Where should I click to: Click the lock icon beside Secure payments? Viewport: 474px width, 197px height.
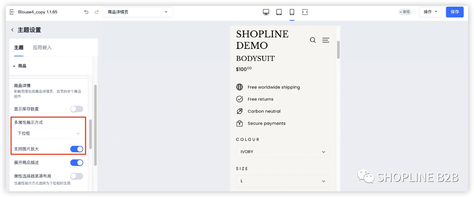tap(240, 123)
